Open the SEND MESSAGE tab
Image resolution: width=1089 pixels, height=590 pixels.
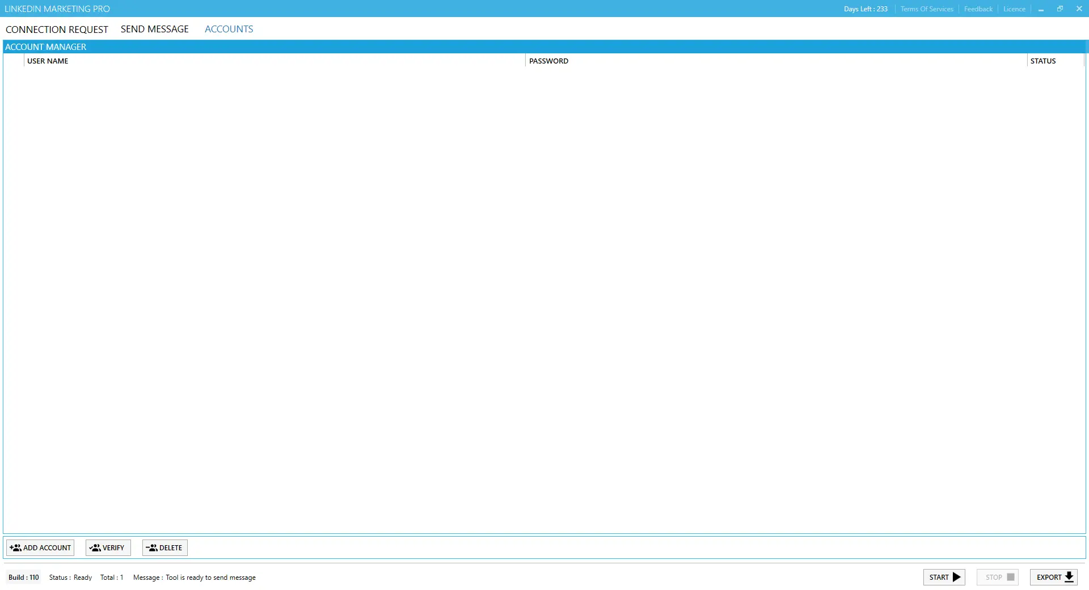[154, 29]
